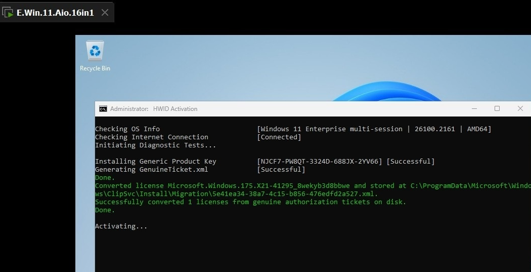This screenshot has height=272, width=531.
Task: Click 'Initiating Diagnostic Tests...' line
Action: click(155, 145)
